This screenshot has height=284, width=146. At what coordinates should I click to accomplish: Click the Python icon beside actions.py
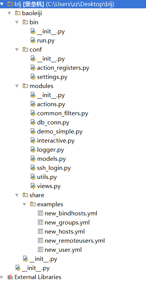click(x=33, y=104)
